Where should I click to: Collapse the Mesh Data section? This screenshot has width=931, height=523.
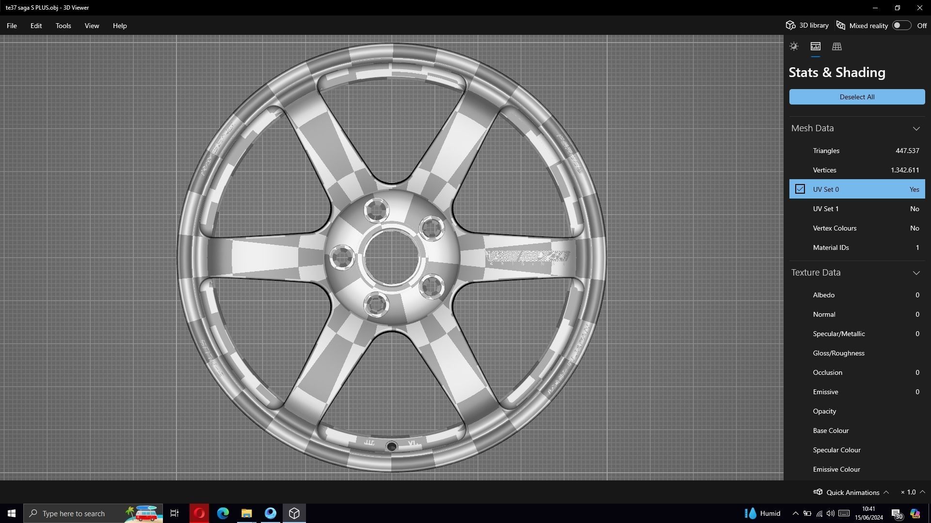916,128
